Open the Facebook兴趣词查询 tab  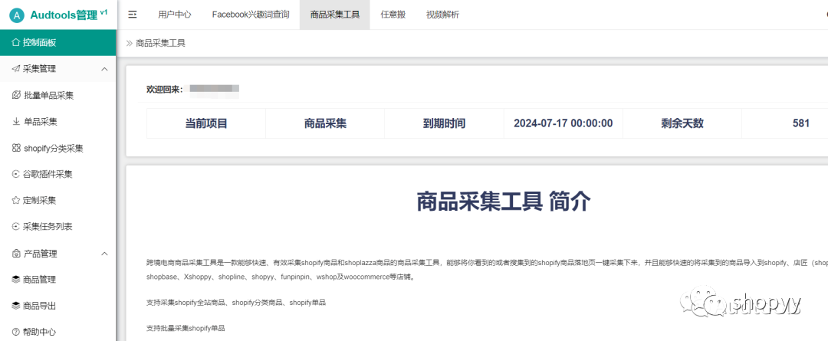tap(251, 15)
